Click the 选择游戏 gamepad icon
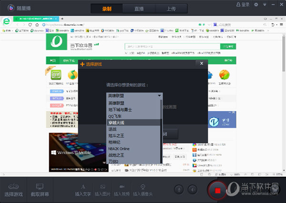This screenshot has height=203, width=286. [x=13, y=186]
